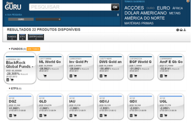This screenshot has width=195, height=123.
Task: Click the cart icon on DGZ card
Action: click(x=15, y=116)
